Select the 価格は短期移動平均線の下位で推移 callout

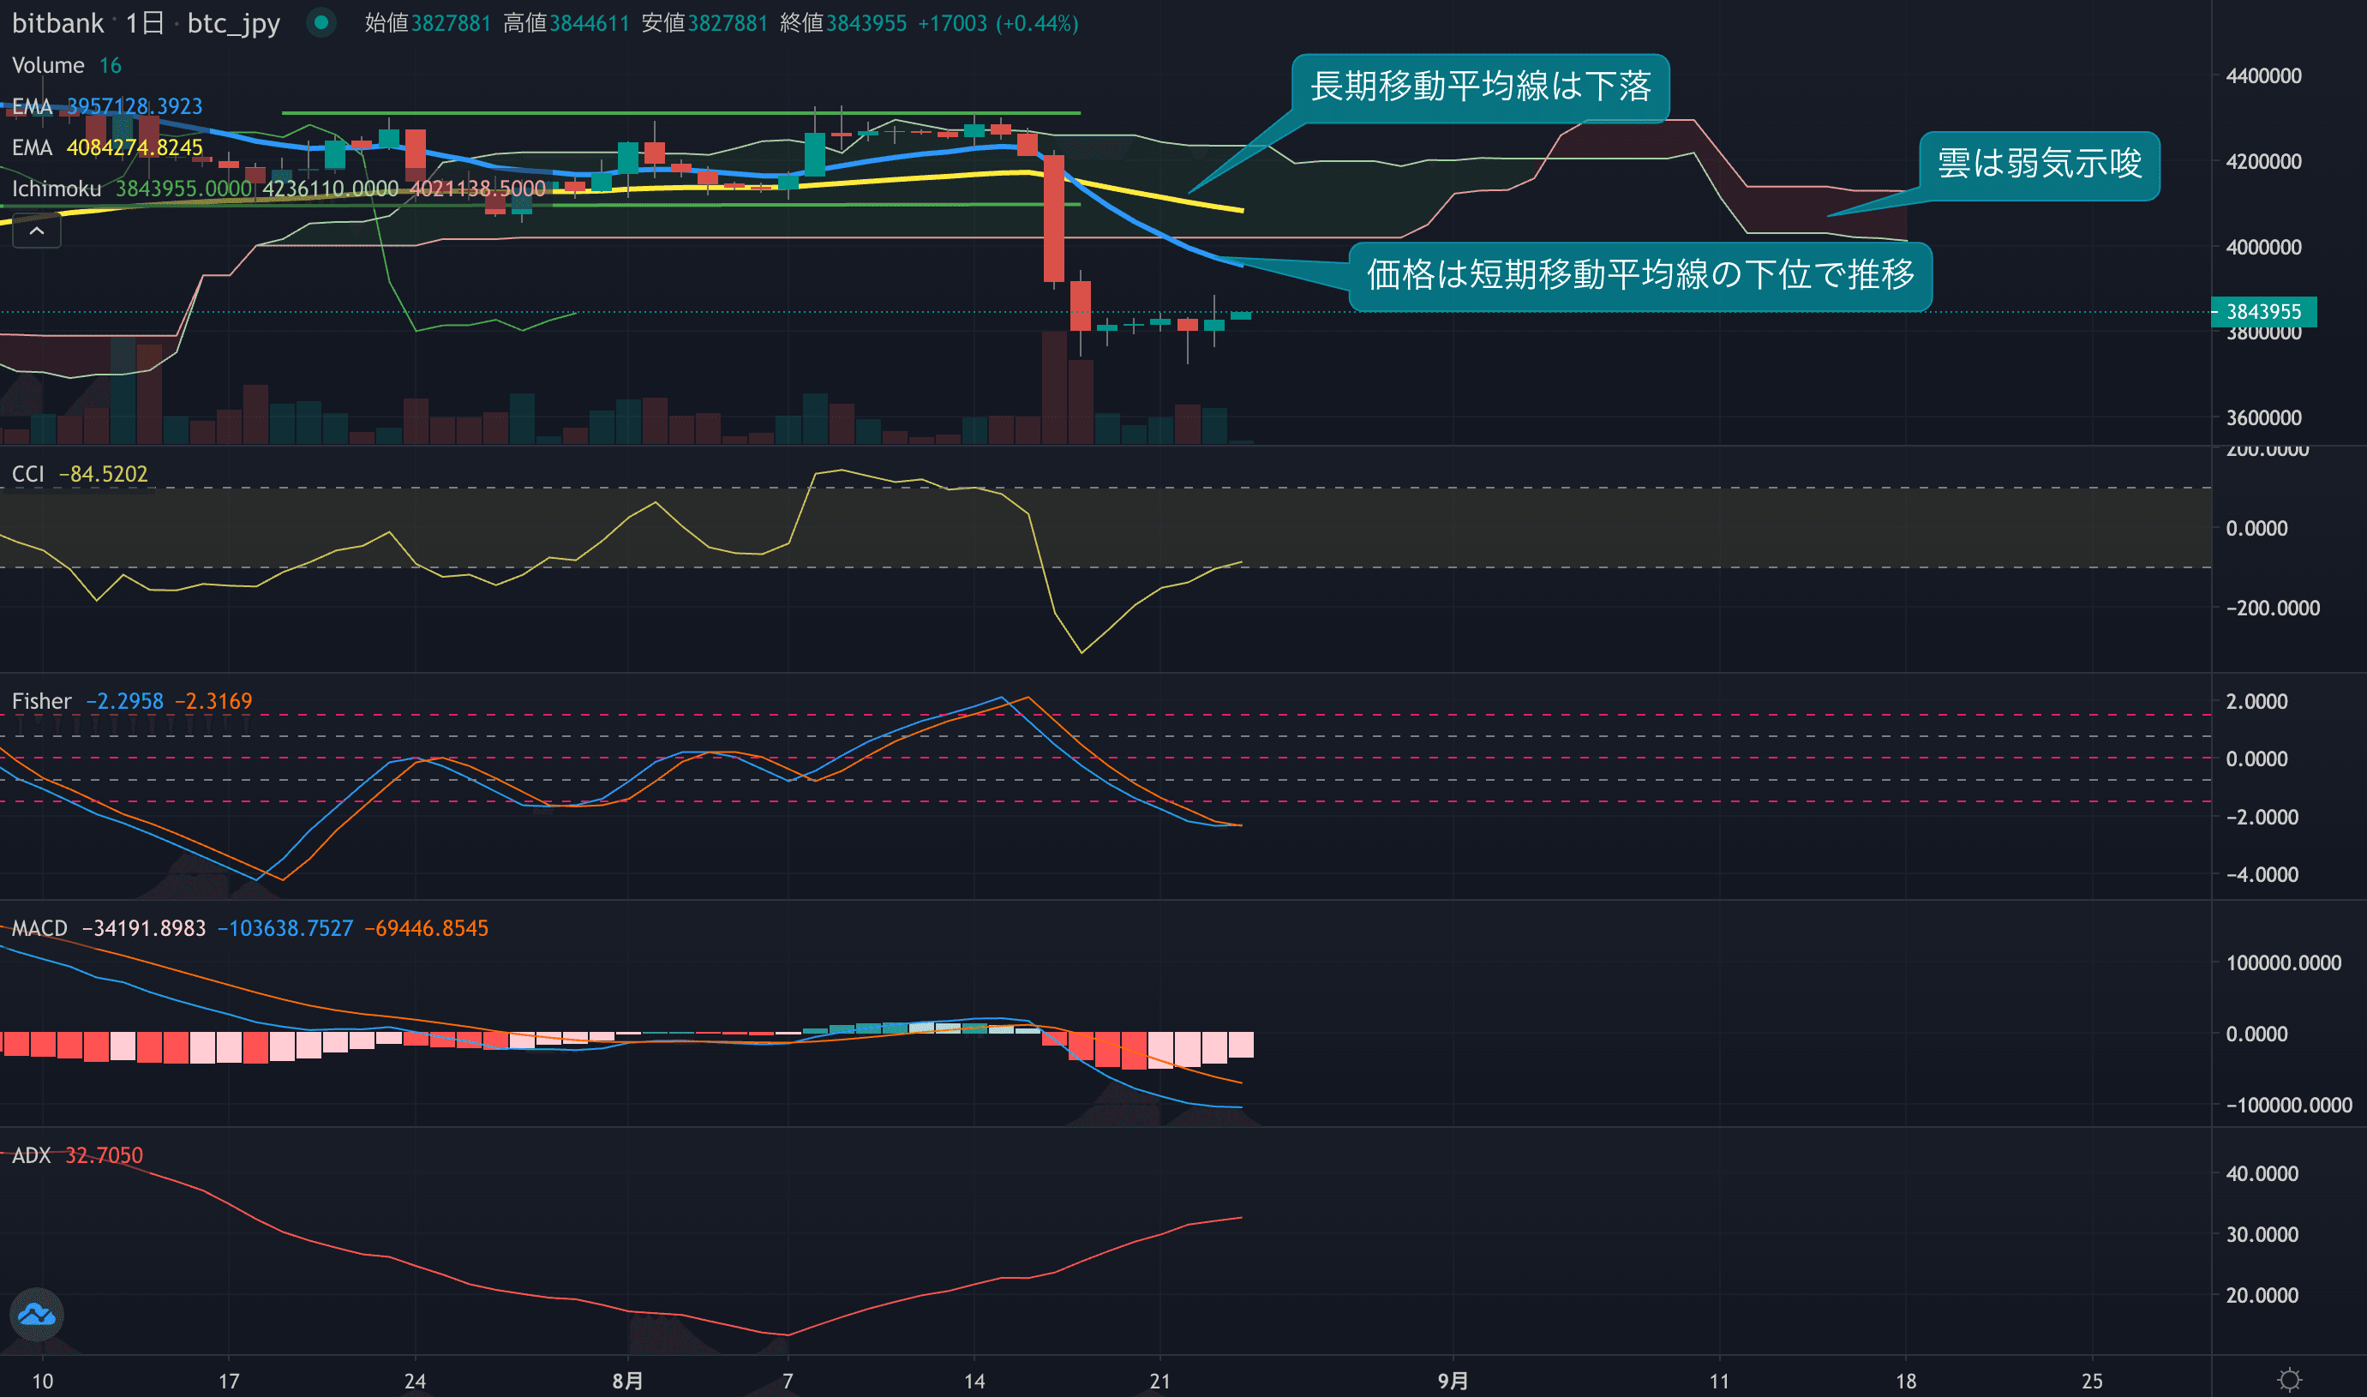pyautogui.click(x=1639, y=276)
